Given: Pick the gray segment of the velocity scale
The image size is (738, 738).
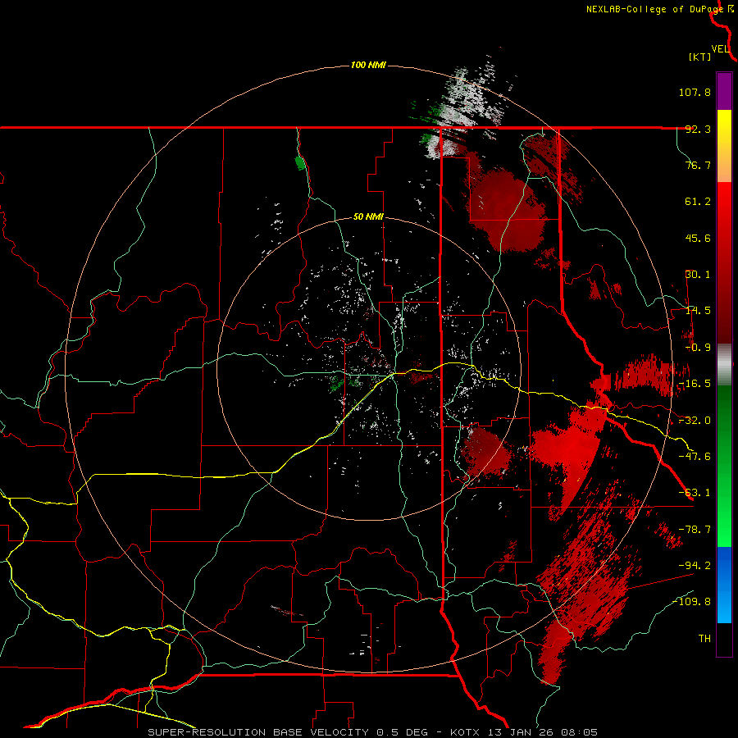Looking at the screenshot, I should click(x=724, y=365).
